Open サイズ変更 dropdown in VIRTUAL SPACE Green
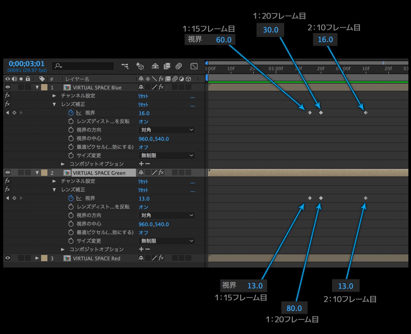 tap(167, 241)
